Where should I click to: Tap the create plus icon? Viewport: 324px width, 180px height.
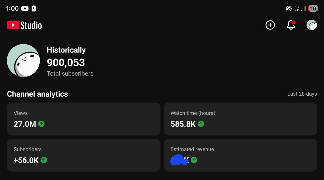(270, 25)
